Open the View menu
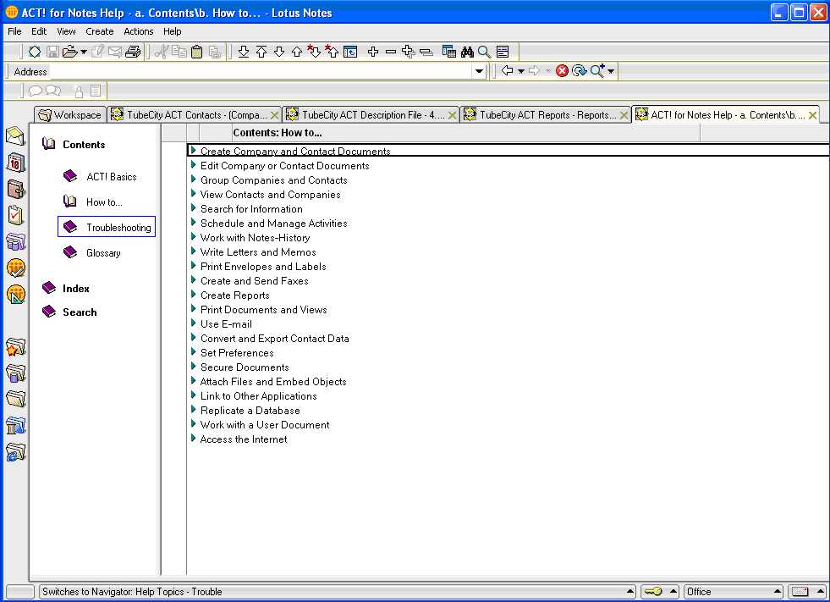 [x=66, y=31]
